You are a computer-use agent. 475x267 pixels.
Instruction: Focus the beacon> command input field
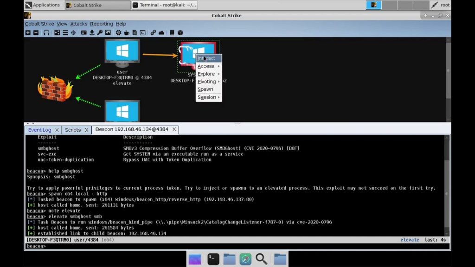[x=237, y=246]
